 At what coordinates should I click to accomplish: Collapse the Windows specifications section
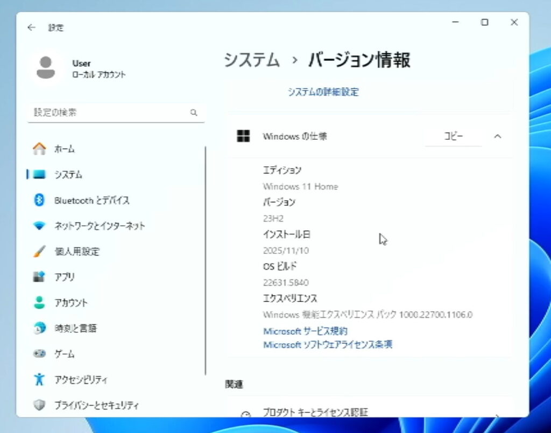[x=497, y=137]
